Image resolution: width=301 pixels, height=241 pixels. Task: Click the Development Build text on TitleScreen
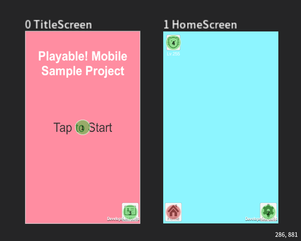(x=123, y=219)
